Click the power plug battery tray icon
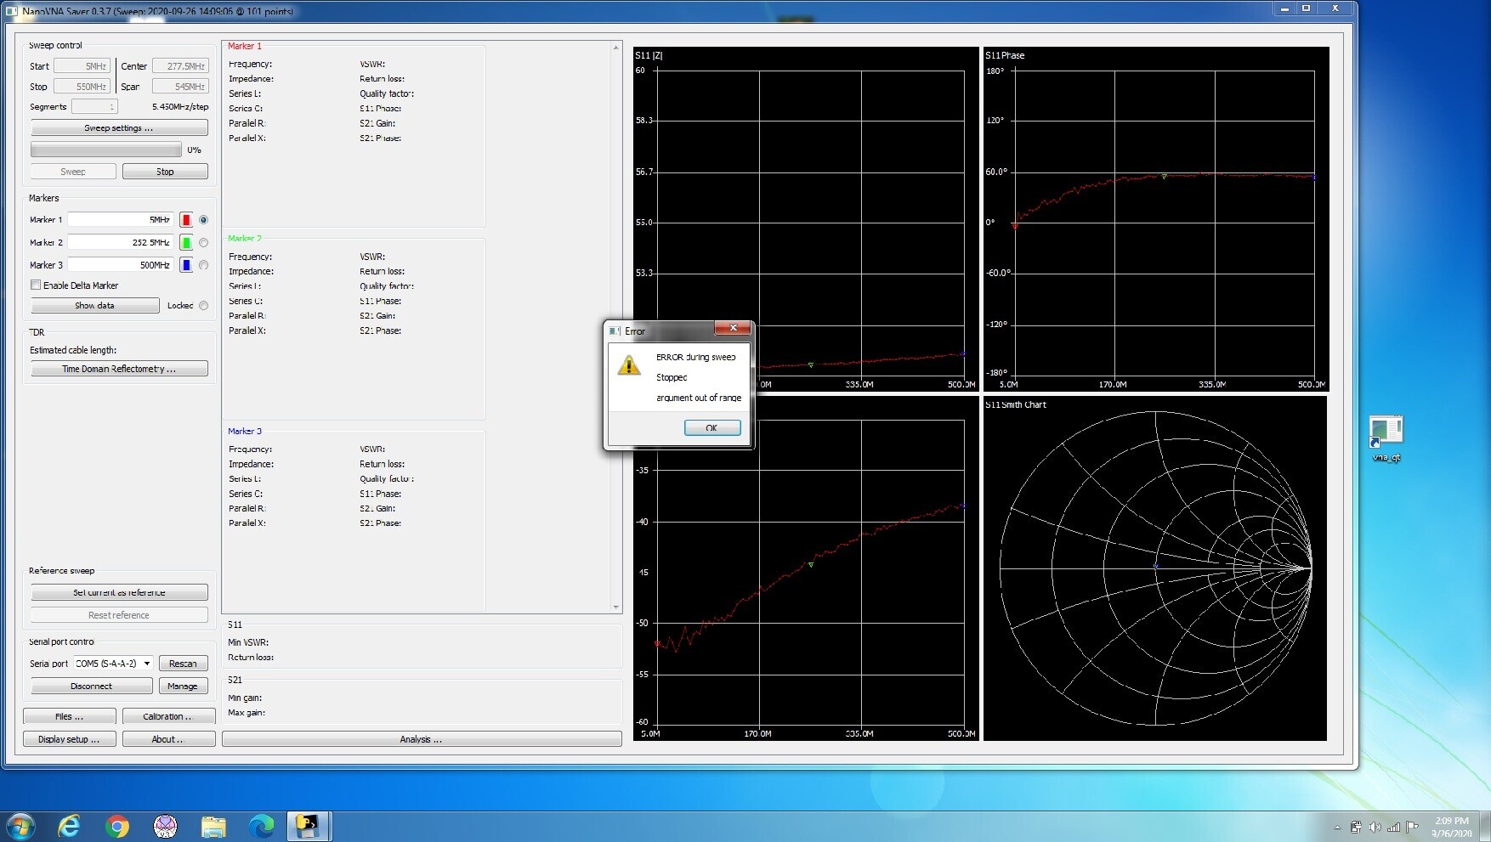Screen dimensions: 1491x842 [x=1356, y=827]
